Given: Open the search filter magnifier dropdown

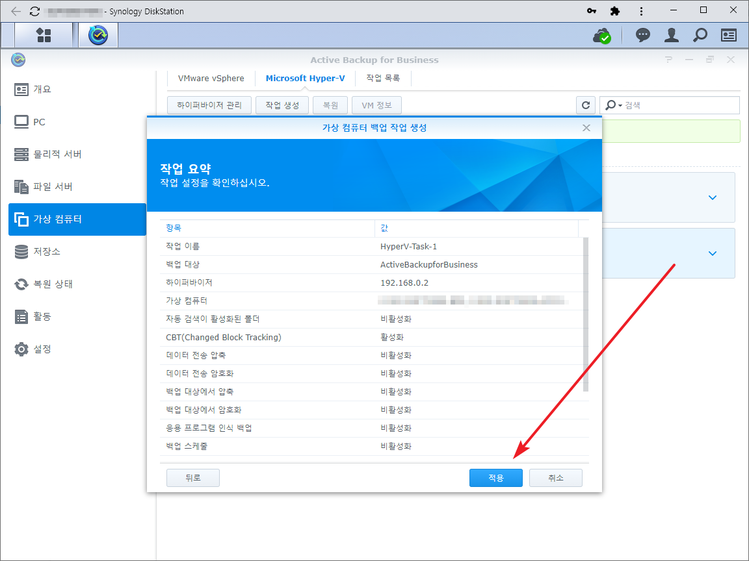Looking at the screenshot, I should tap(613, 105).
